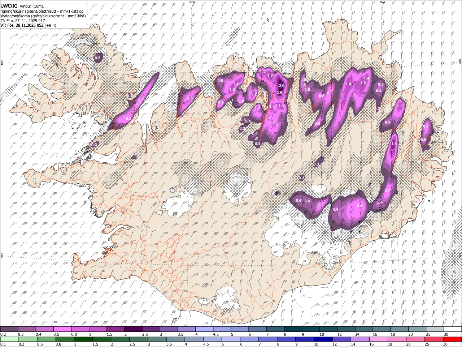Pick the white swatch labeled 30 in upper scale
462x347 pixels.
pos(452,329)
